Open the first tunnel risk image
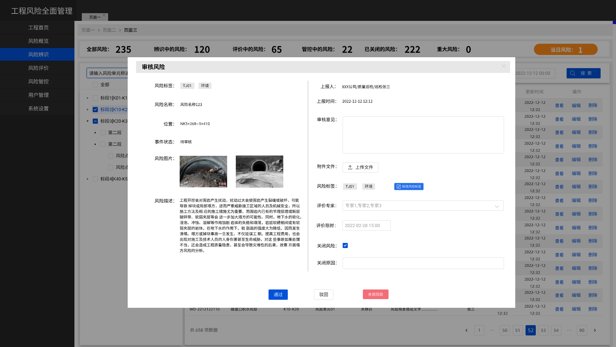This screenshot has width=616, height=347. tap(203, 172)
